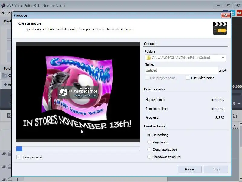Image resolution: width=242 pixels, height=182 pixels.
Task: Pause the movie creation
Action: coord(190,169)
